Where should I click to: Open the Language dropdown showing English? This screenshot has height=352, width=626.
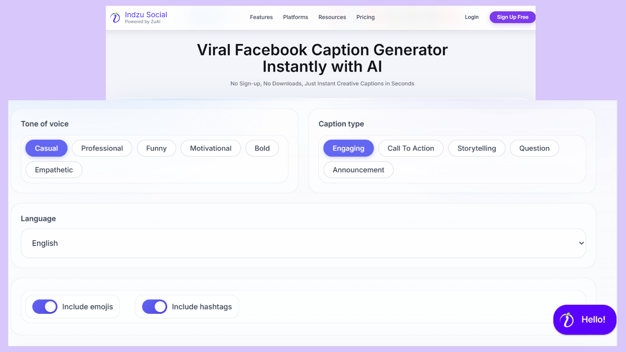[303, 243]
